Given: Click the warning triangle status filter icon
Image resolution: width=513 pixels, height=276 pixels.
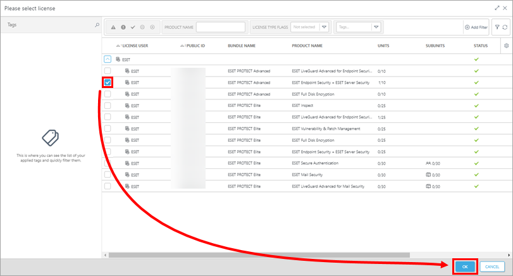Looking at the screenshot, I should point(113,27).
